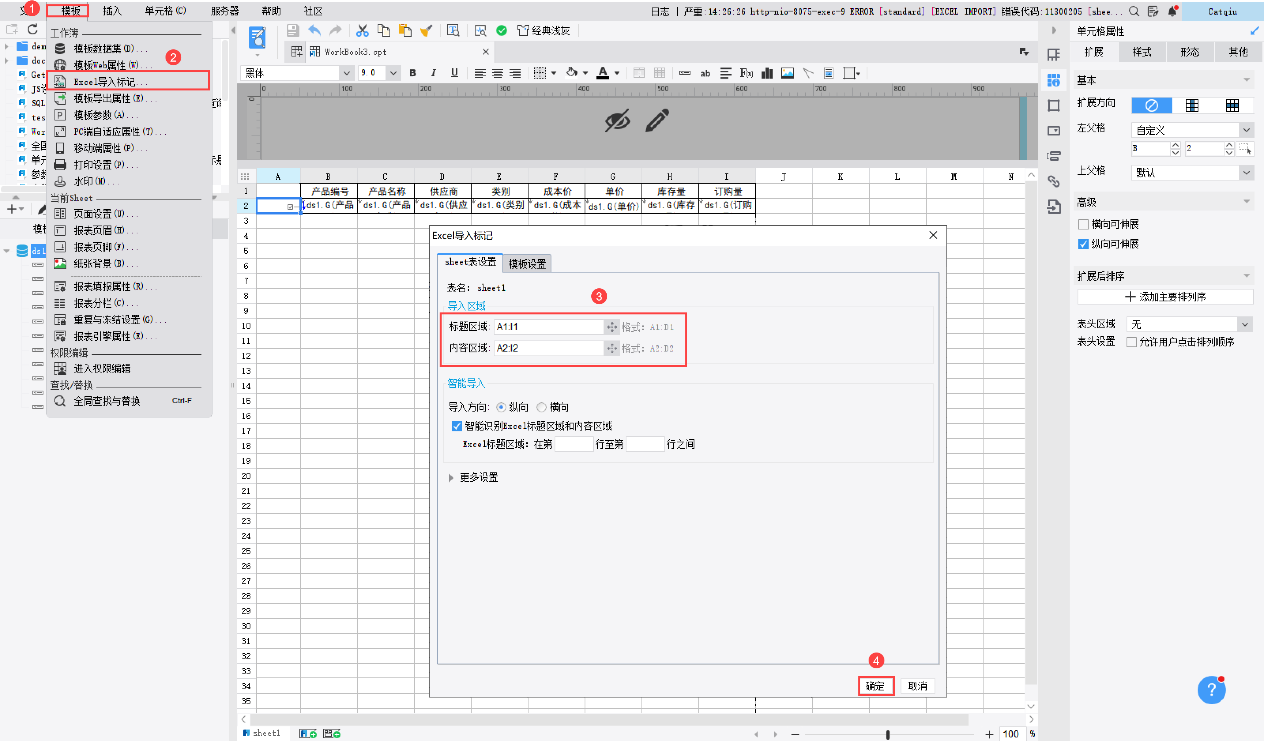The height and width of the screenshot is (741, 1264).
Task: Enable the 横向可伸展 checkbox
Action: tap(1083, 224)
